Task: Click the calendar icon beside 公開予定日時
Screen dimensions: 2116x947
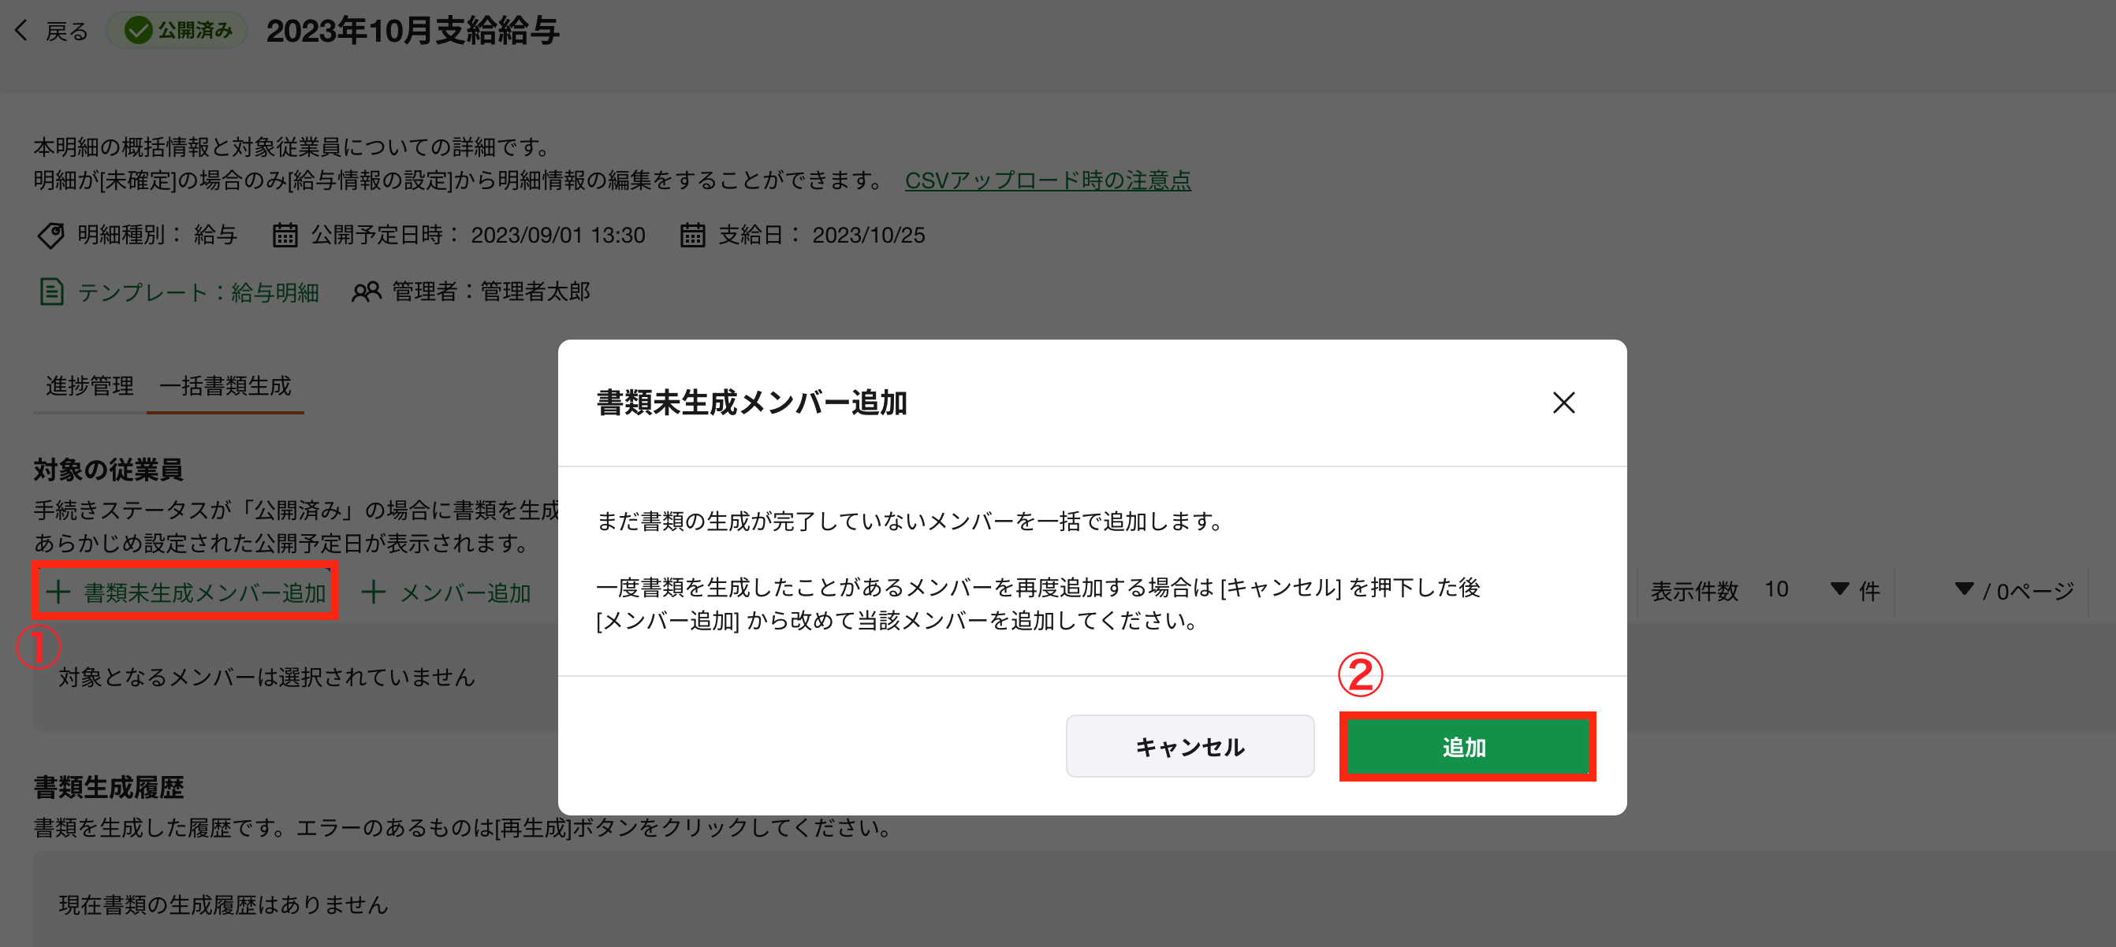Action: coord(285,236)
